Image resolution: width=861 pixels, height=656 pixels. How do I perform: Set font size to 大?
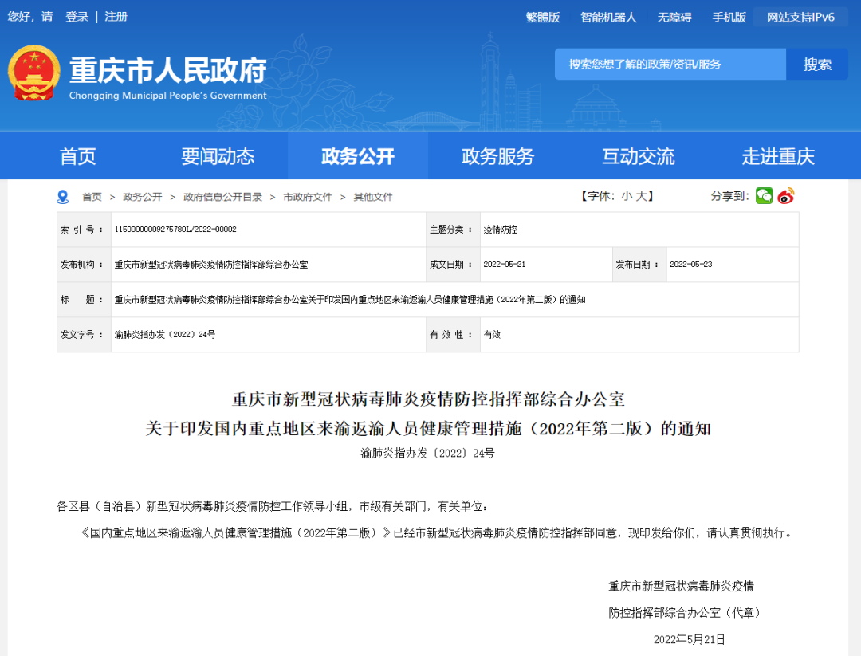pos(641,197)
